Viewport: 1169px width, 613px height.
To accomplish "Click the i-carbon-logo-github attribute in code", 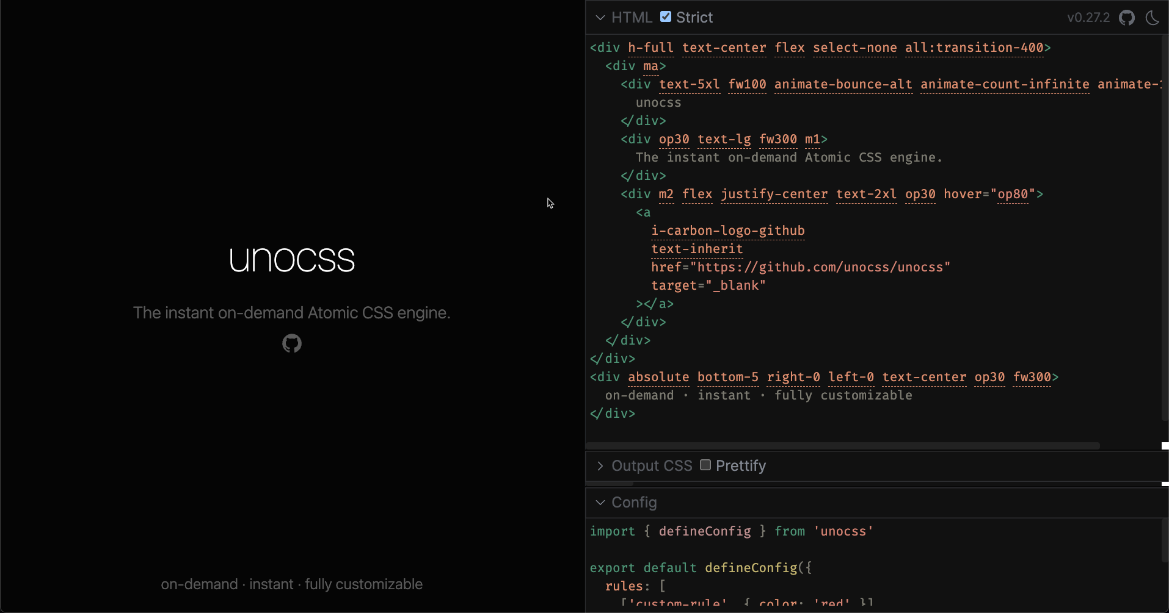I will point(728,231).
